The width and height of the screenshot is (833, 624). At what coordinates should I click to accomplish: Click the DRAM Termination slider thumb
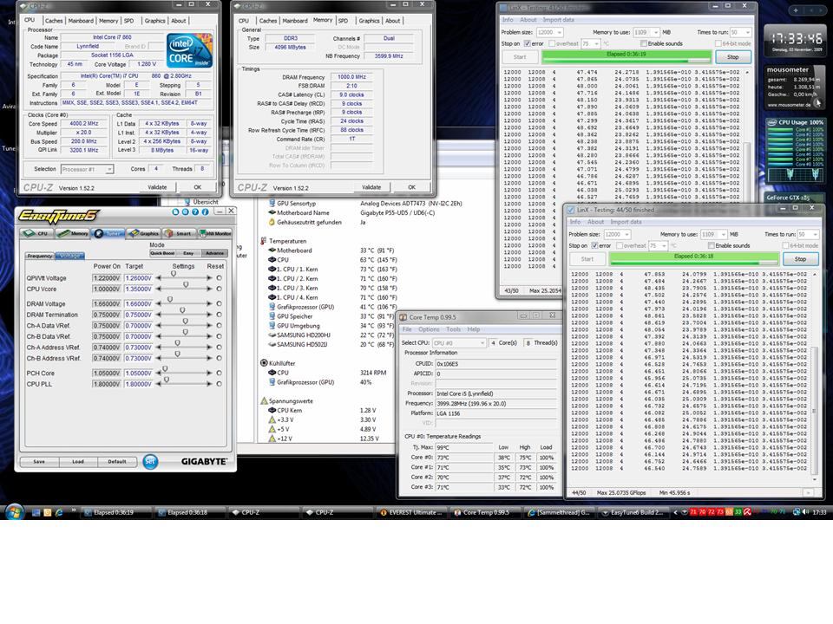pyautogui.click(x=182, y=310)
